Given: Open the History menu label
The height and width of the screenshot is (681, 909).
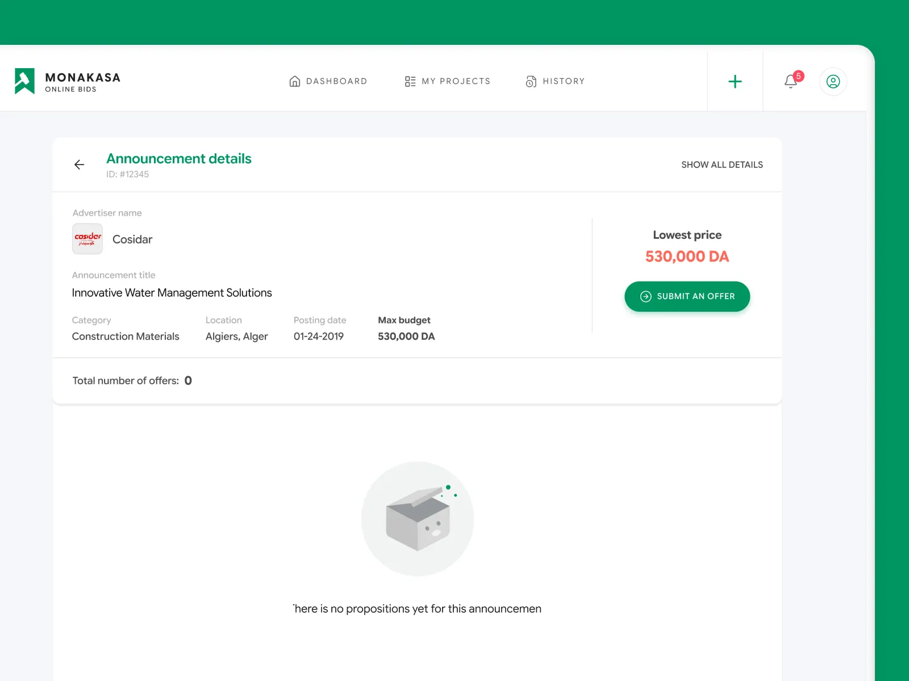Looking at the screenshot, I should pyautogui.click(x=564, y=81).
